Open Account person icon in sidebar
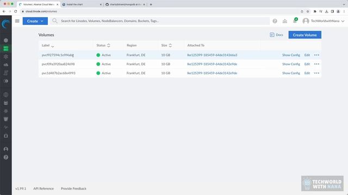This screenshot has height=195, width=348. (6, 149)
